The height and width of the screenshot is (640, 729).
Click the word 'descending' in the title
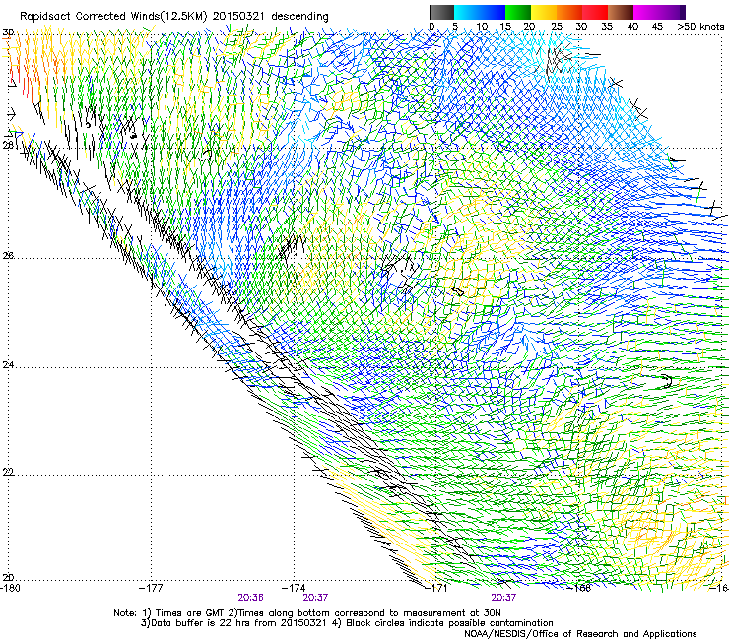[299, 17]
